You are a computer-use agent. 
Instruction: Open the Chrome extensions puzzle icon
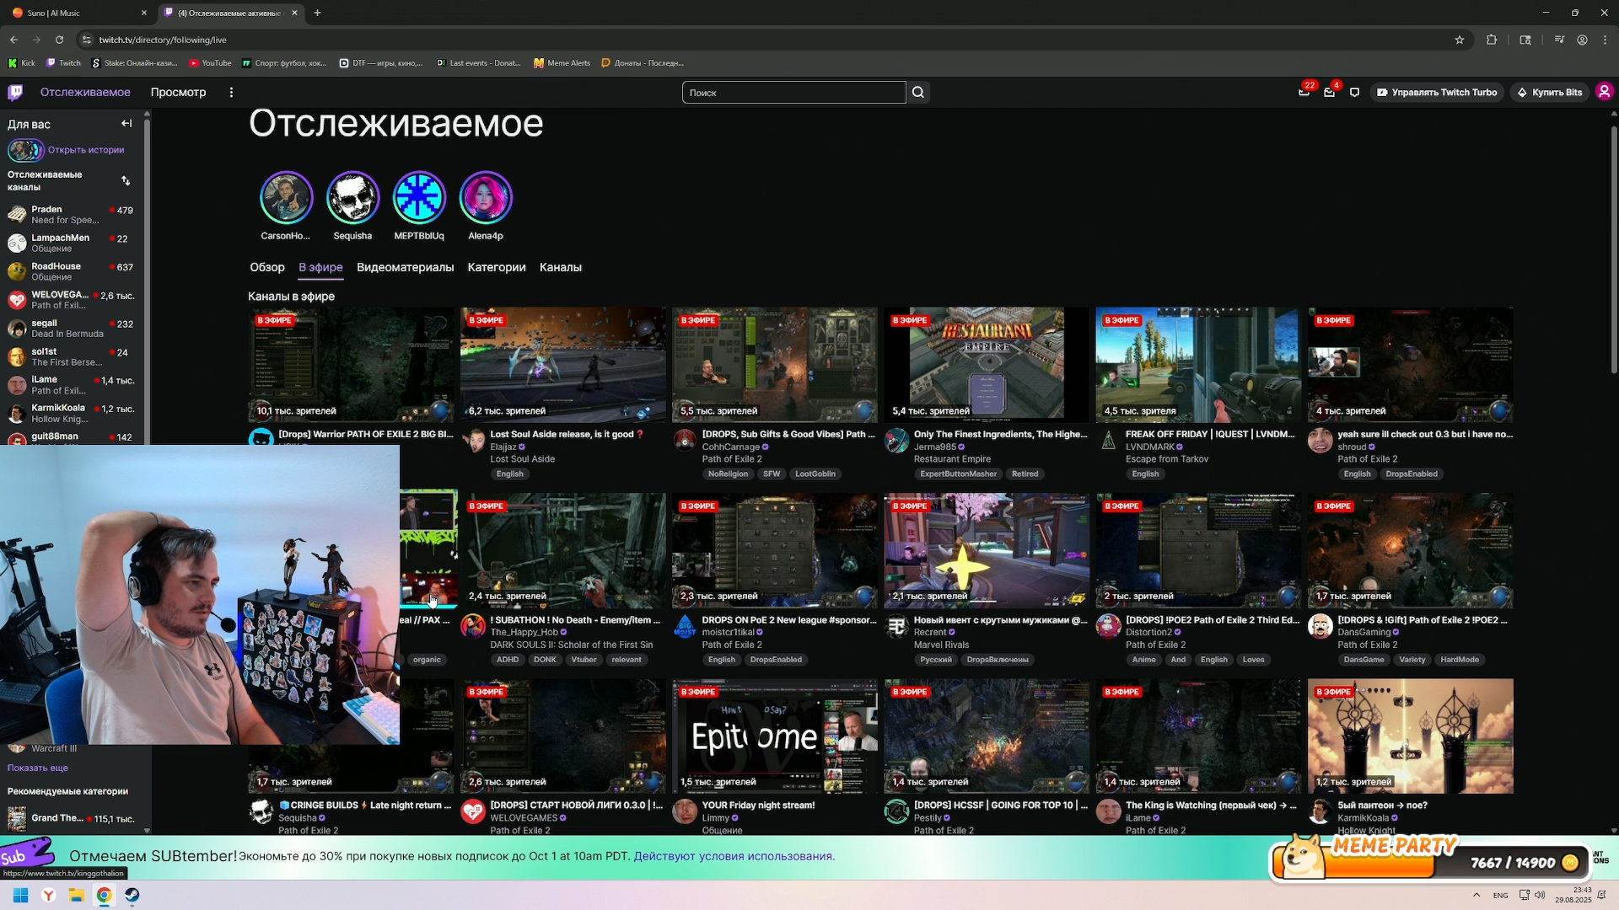pos(1492,40)
